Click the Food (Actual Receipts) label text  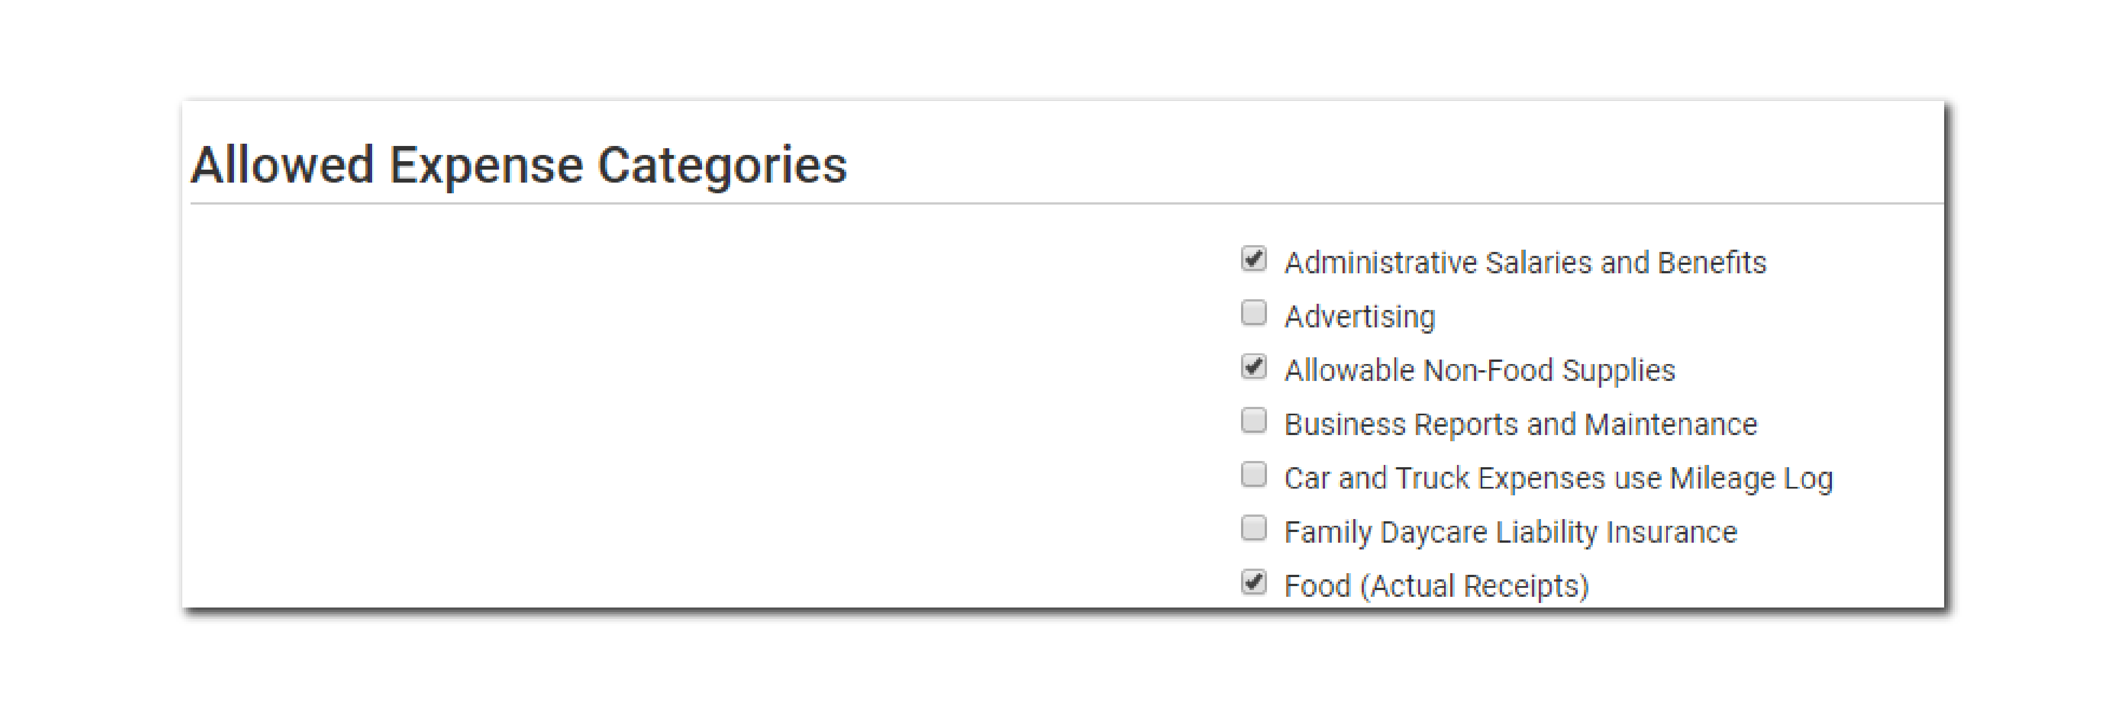[1436, 586]
